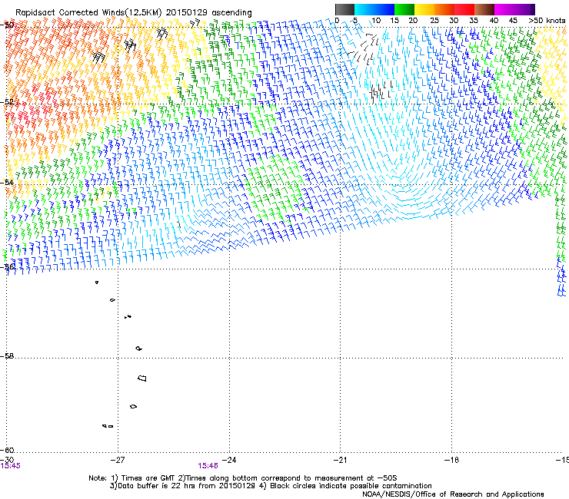569x499 pixels.
Task: Click the red 30-35 knots legend swatch
Action: pos(464,9)
